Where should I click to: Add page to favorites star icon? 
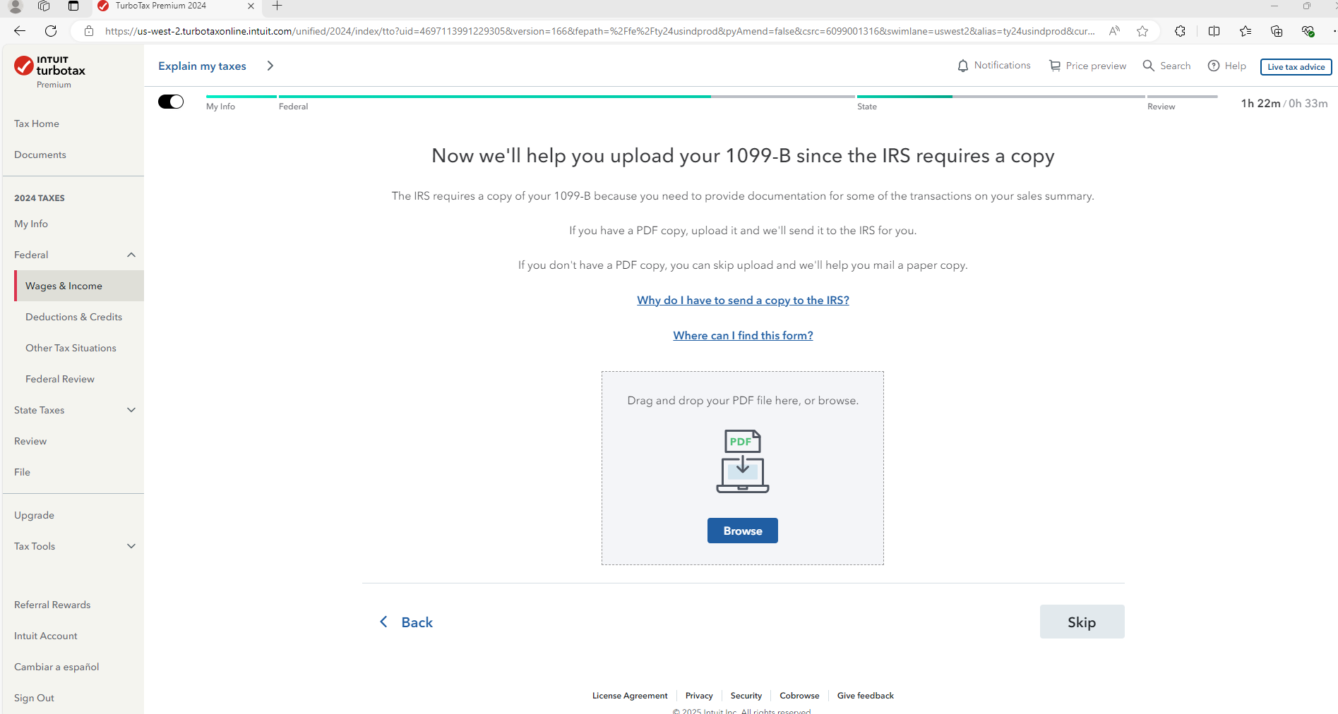pyautogui.click(x=1142, y=31)
